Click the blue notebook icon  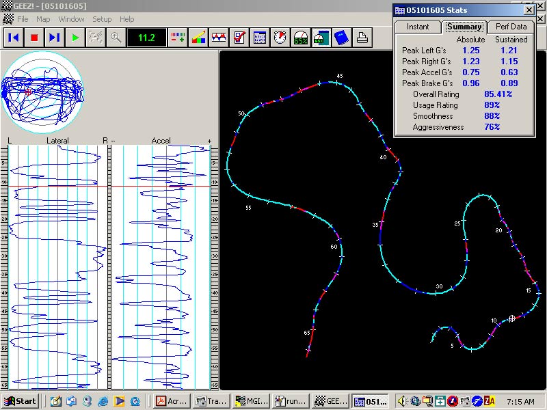(341, 38)
